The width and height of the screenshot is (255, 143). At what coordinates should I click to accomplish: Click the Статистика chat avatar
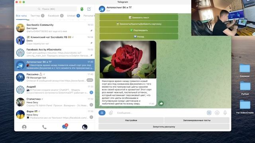coord(20,102)
